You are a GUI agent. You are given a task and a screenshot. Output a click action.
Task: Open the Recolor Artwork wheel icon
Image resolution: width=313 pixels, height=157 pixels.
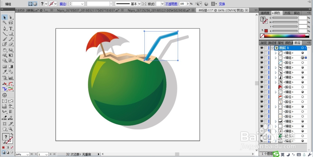coord(206,4)
